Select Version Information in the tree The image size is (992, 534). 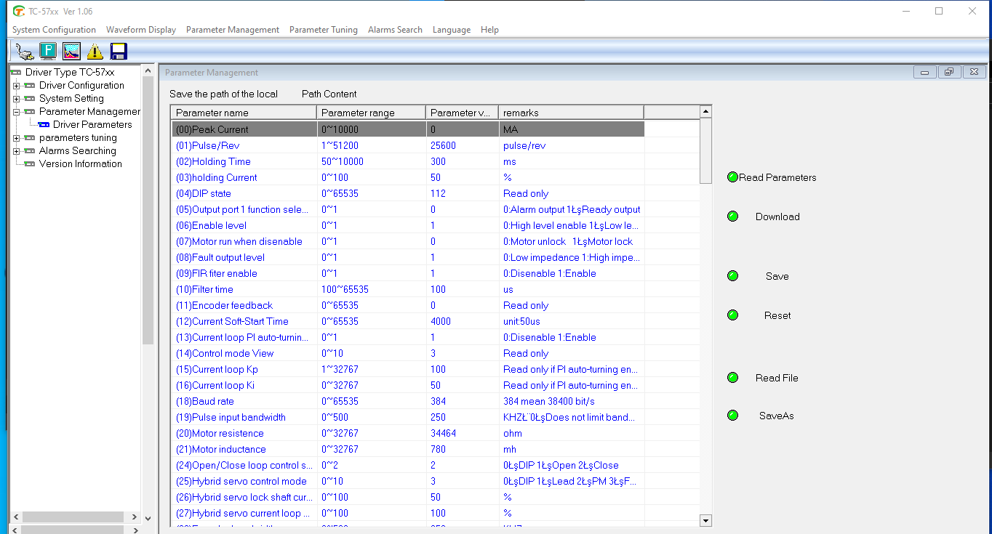tap(81, 163)
